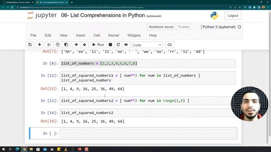This screenshot has width=271, height=152.
Task: Close the List Comprehensions browser tab
Action: click(x=66, y=3)
